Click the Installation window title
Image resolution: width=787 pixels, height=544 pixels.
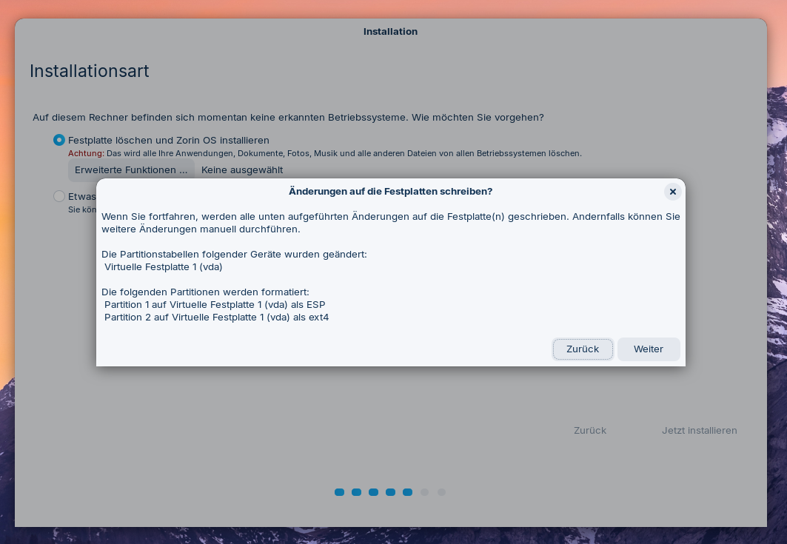[x=390, y=32]
